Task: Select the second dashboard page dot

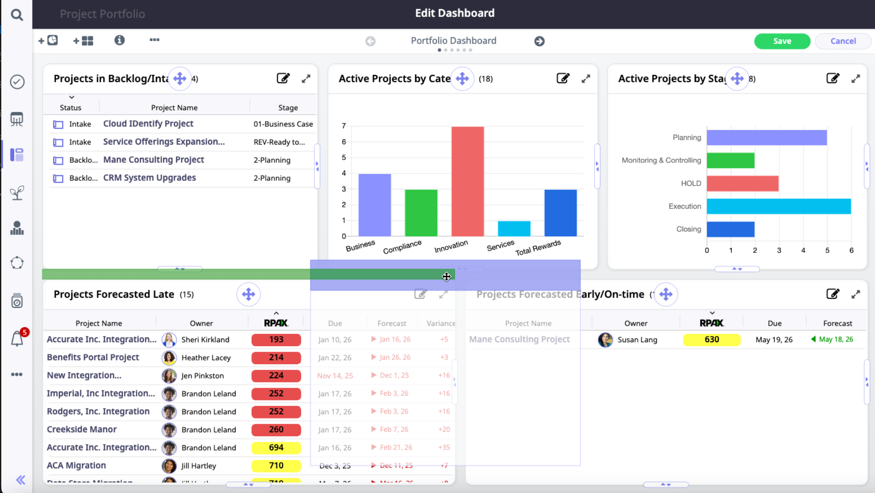Action: coord(446,50)
